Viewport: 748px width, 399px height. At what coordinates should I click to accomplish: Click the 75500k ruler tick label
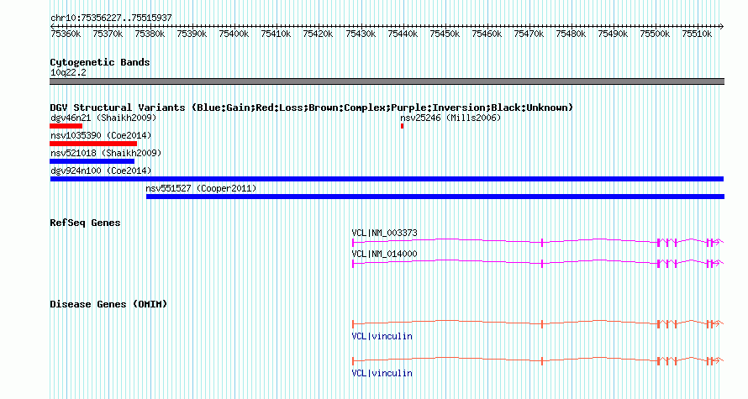click(x=655, y=34)
